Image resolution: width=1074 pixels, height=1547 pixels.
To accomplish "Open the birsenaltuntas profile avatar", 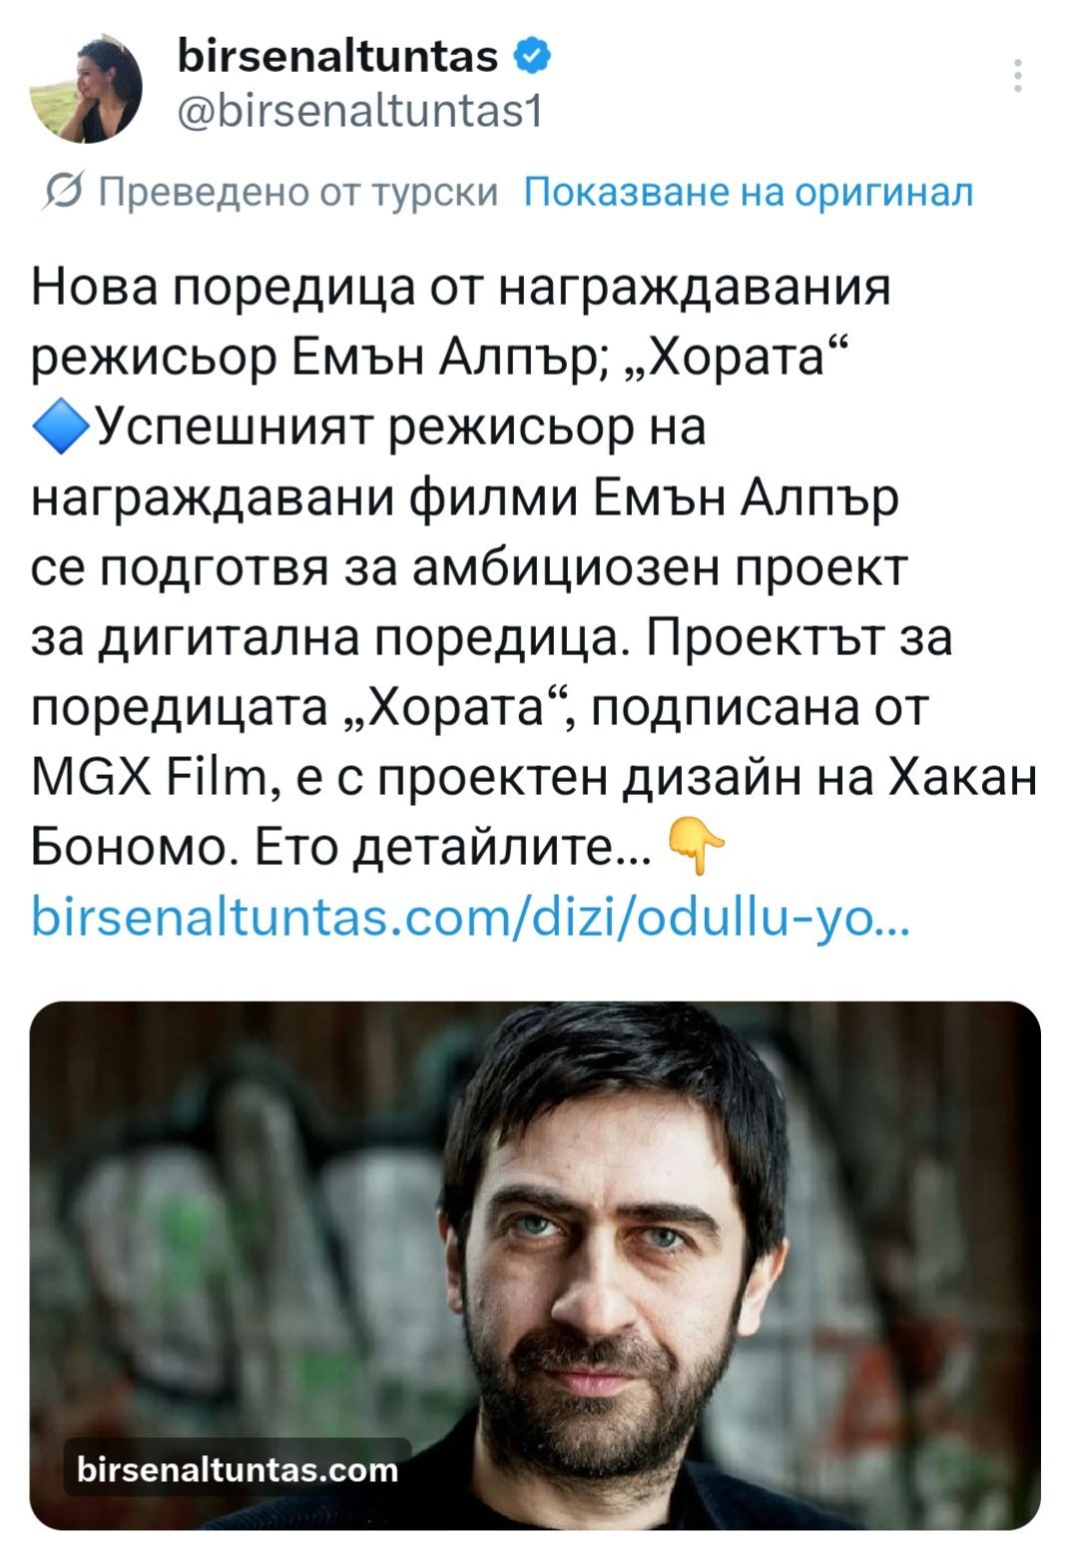I will pos(86,89).
